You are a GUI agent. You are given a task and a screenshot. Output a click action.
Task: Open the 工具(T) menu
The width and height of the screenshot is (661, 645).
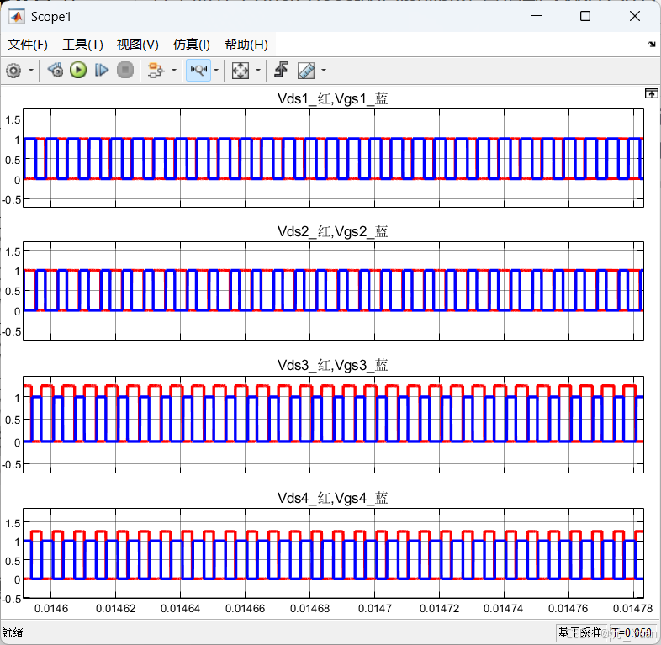point(82,45)
